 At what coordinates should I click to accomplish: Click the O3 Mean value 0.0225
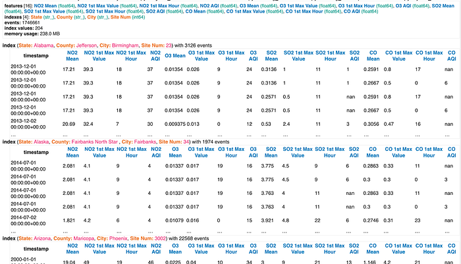point(173,261)
